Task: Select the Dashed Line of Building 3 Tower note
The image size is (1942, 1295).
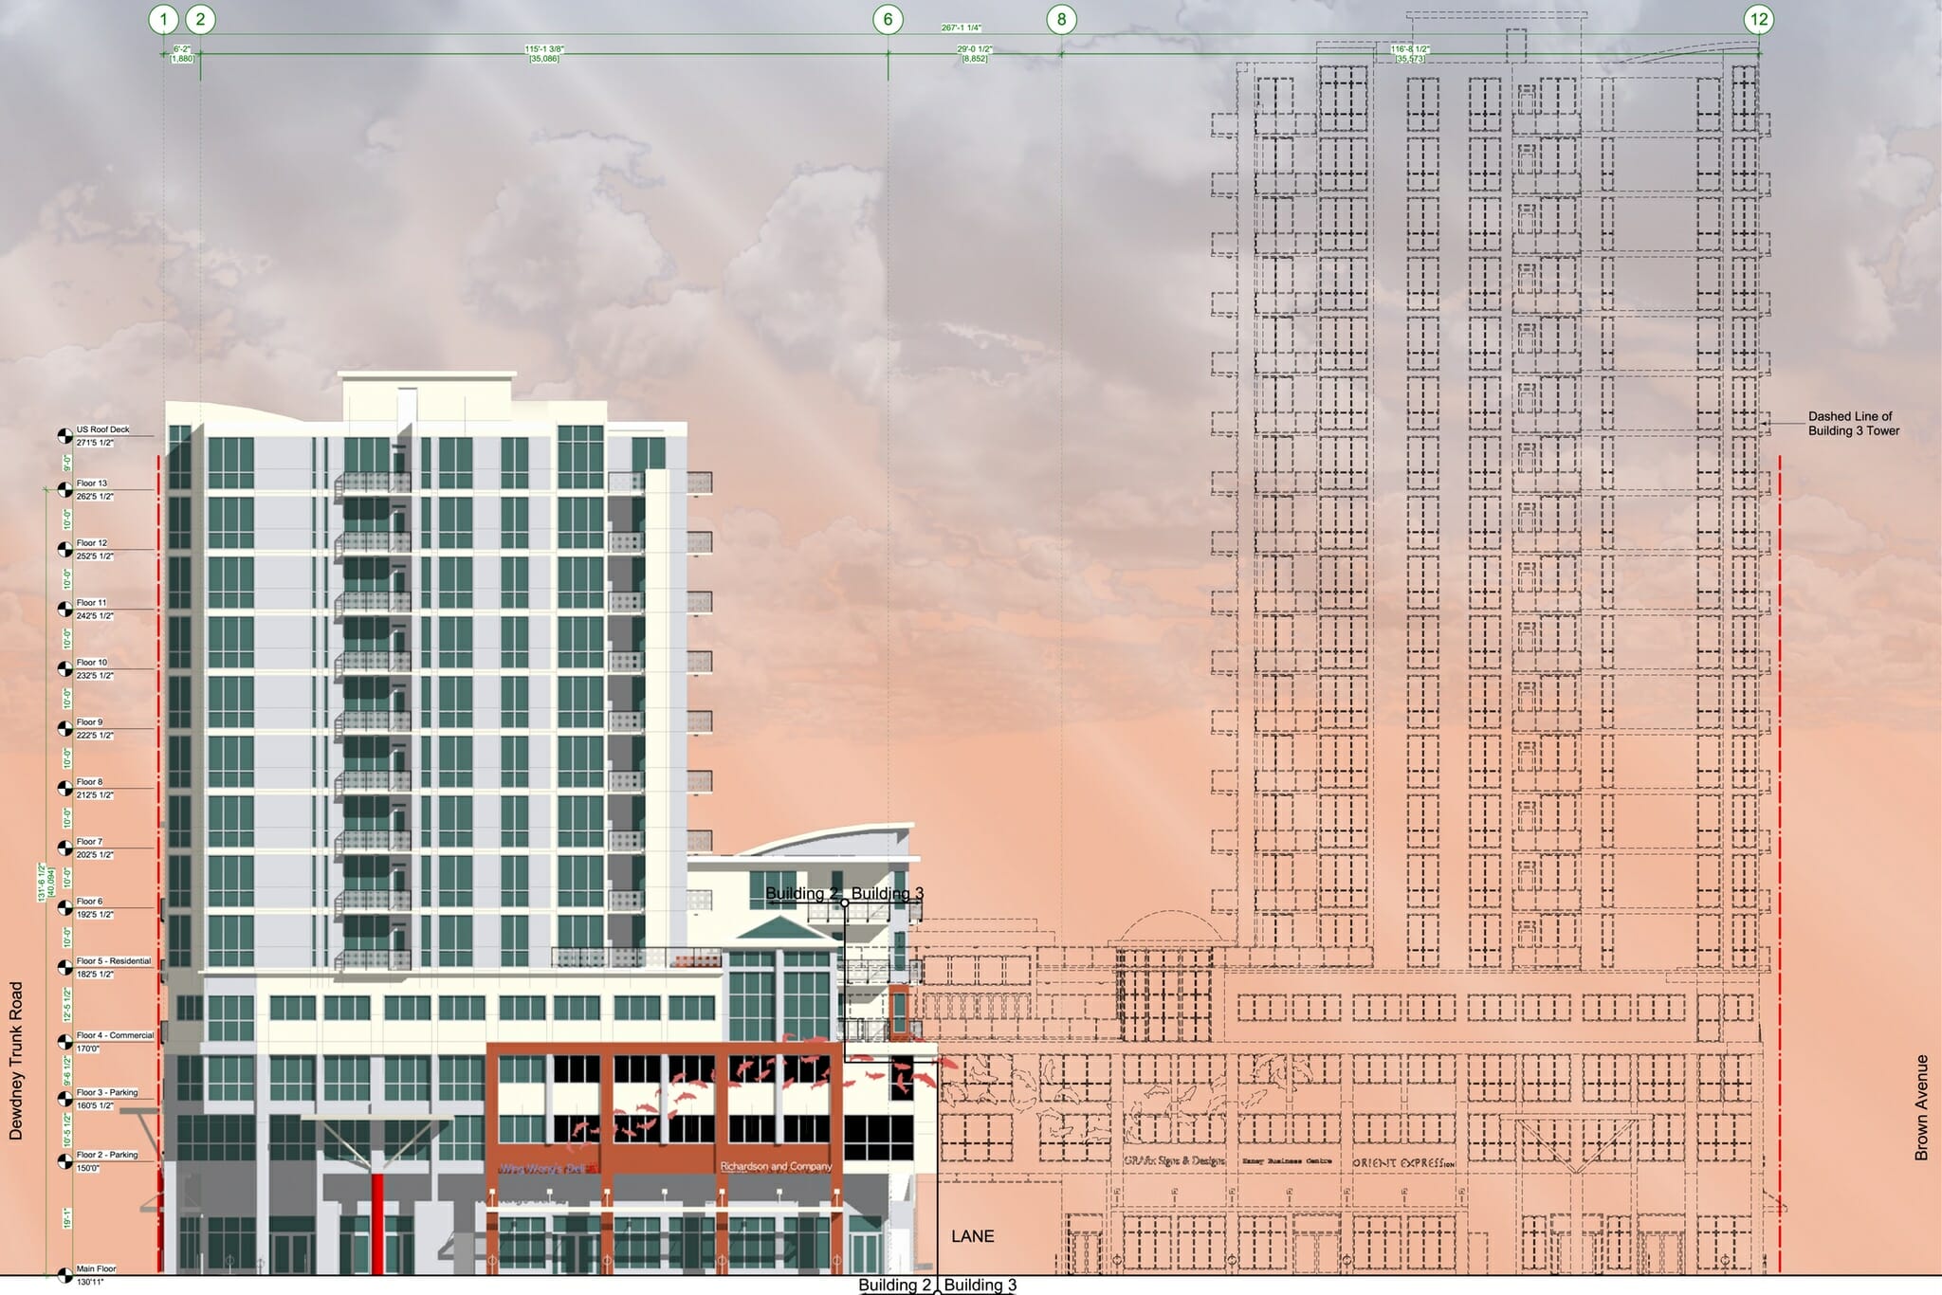Action: [x=1853, y=423]
